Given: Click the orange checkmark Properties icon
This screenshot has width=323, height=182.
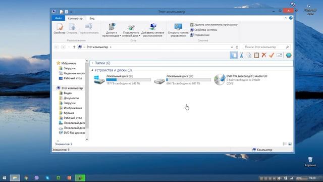Looking at the screenshot, I should pos(272,55).
